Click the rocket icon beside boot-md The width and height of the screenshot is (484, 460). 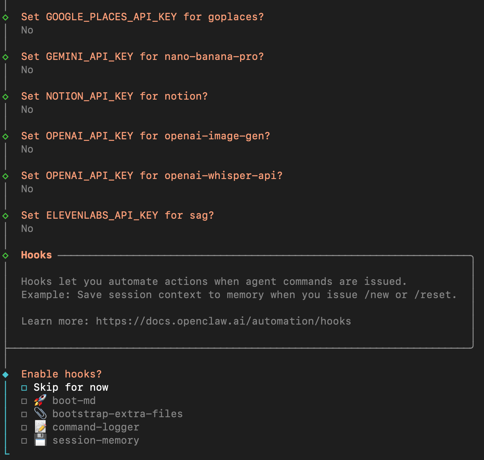40,400
